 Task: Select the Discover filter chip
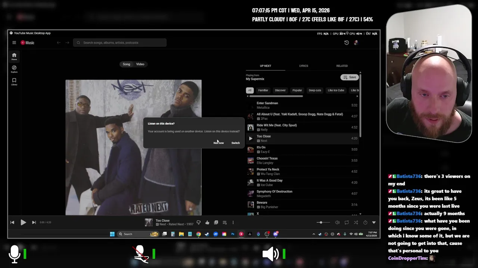click(x=280, y=90)
